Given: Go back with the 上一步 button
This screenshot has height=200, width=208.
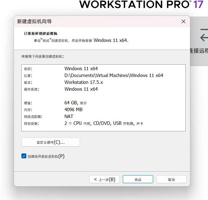Looking at the screenshot, I should click(x=104, y=180).
